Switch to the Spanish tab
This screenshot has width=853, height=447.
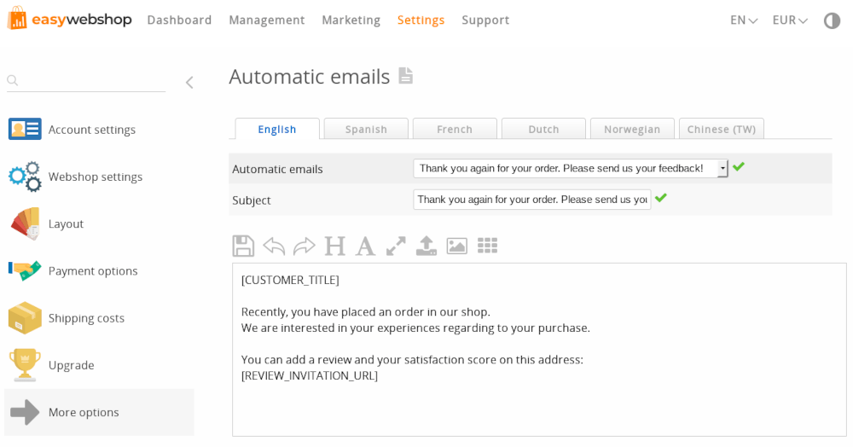366,129
